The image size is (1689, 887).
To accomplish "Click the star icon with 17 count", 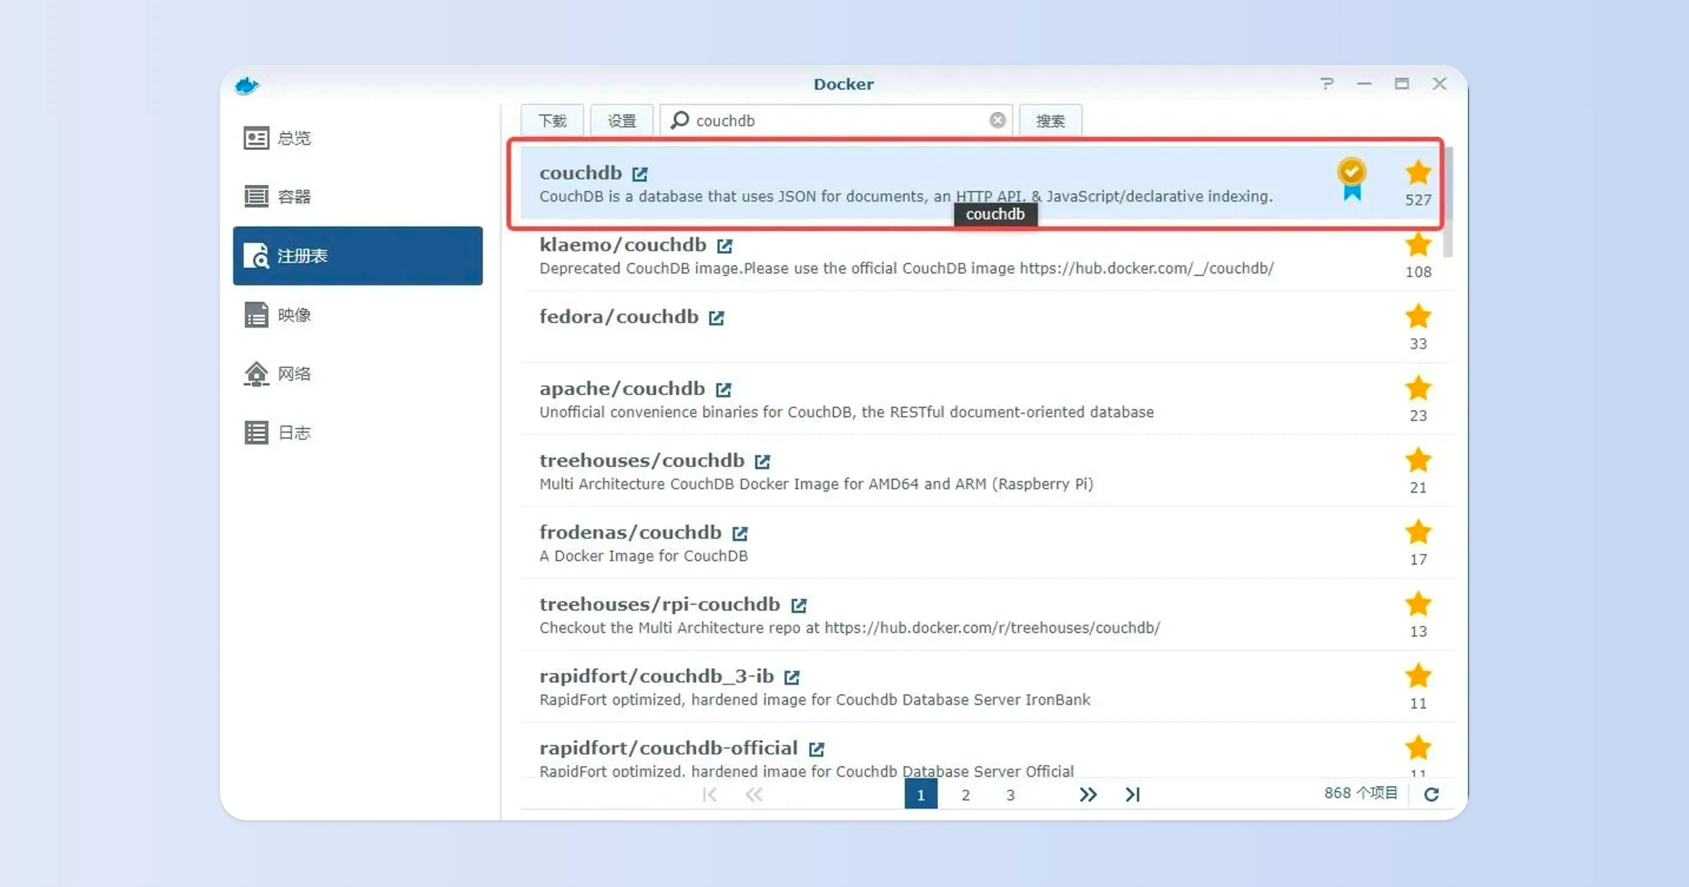I will 1418,532.
